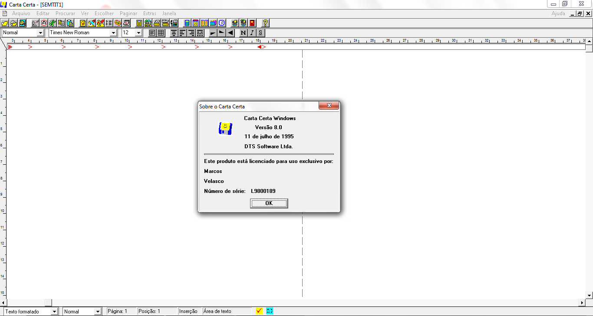Click the yellow checkmark icon in status bar
593x316 pixels.
259,311
